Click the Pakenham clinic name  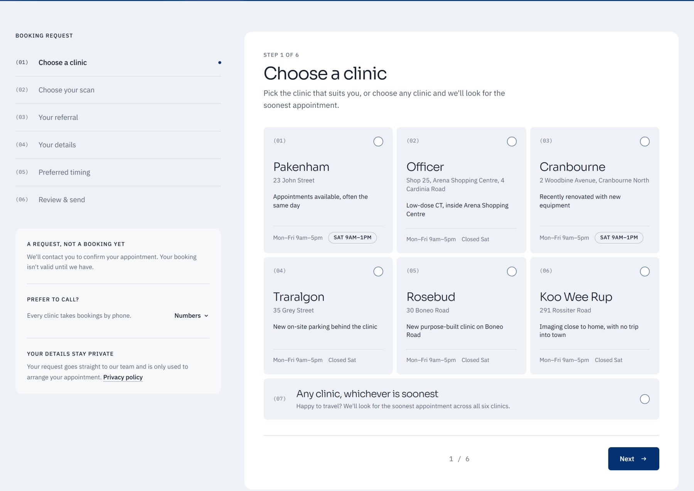coord(301,167)
